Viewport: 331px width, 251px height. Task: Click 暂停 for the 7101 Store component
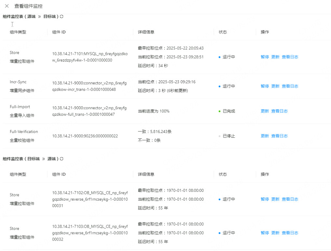tap(265, 57)
